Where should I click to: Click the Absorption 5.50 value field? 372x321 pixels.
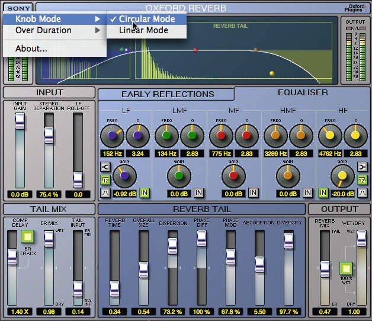(259, 312)
